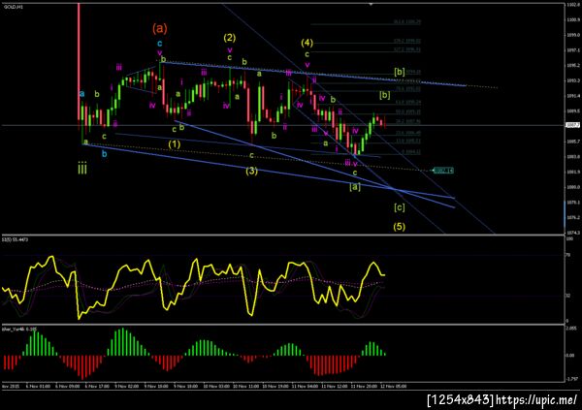Click the 6 Nov 09:00 time label
The image size is (582, 410).
[68, 387]
